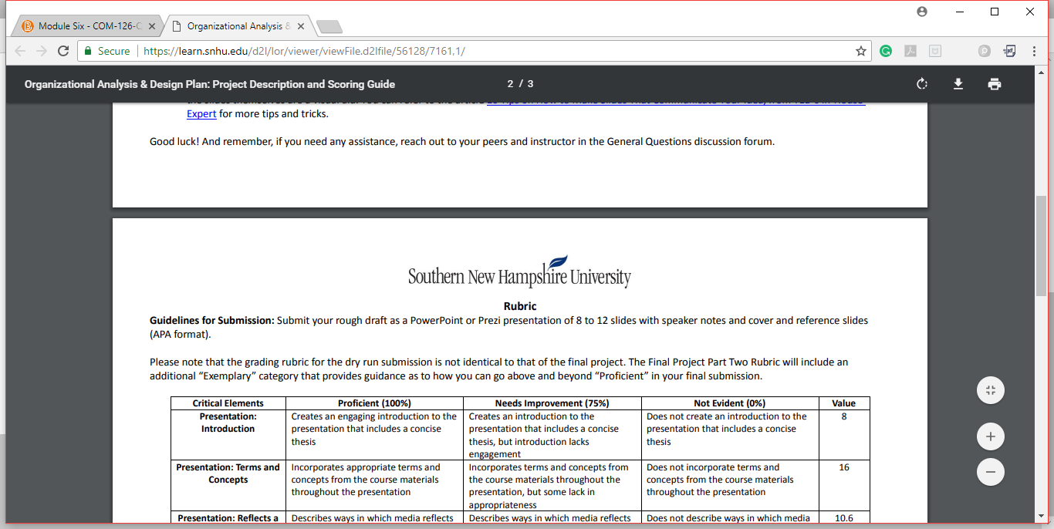Image resolution: width=1054 pixels, height=529 pixels.
Task: Click the 'Value' column header
Action: click(844, 403)
